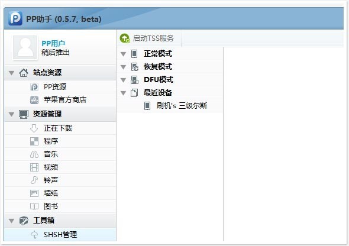Expand the 正常模式 device group
The width and height of the screenshot is (349, 246).
click(x=123, y=54)
